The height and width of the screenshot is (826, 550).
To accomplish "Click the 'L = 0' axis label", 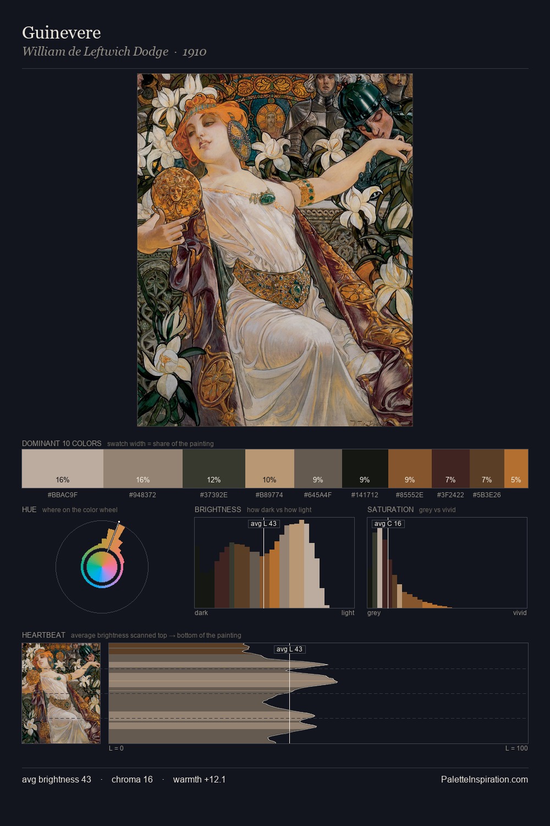I will [x=116, y=748].
